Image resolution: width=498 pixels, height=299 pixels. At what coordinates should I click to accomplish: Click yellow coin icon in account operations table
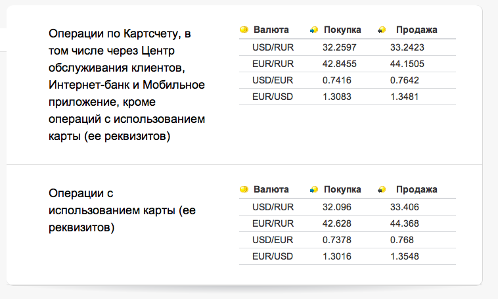(244, 30)
